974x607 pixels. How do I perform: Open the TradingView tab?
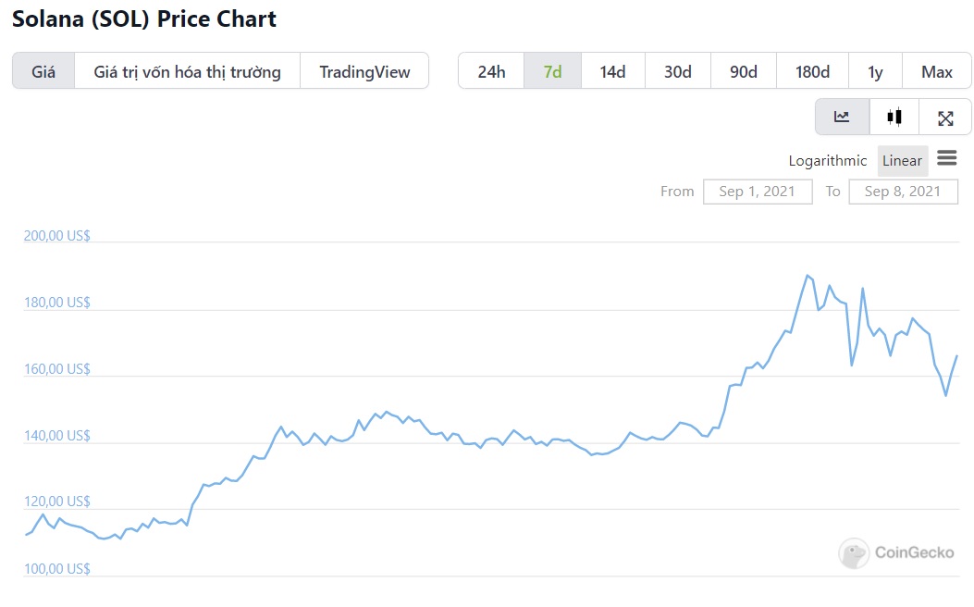point(364,71)
